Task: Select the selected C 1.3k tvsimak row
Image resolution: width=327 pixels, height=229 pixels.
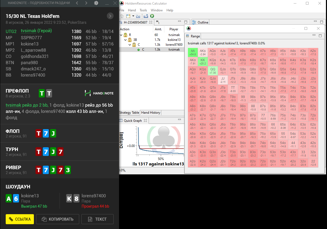Action: 151,50
